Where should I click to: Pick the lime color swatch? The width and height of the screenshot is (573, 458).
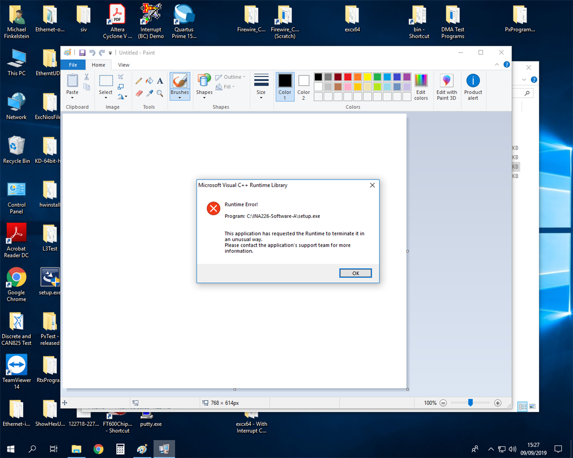(377, 87)
